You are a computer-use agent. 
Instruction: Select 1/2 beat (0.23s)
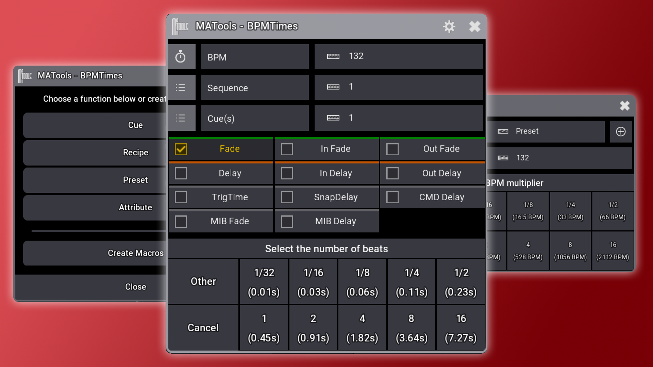pos(461,281)
